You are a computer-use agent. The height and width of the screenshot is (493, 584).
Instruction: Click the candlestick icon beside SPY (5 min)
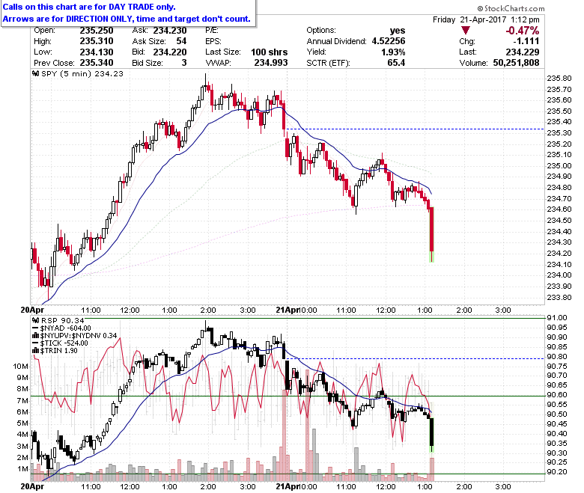coord(36,73)
